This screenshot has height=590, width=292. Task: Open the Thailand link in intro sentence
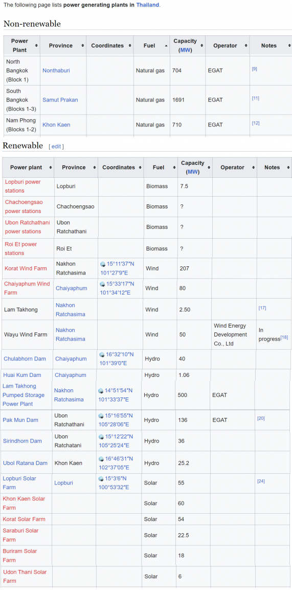click(148, 5)
